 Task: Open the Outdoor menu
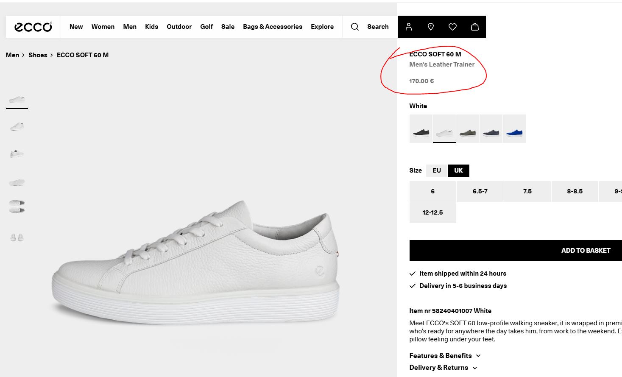(x=179, y=27)
